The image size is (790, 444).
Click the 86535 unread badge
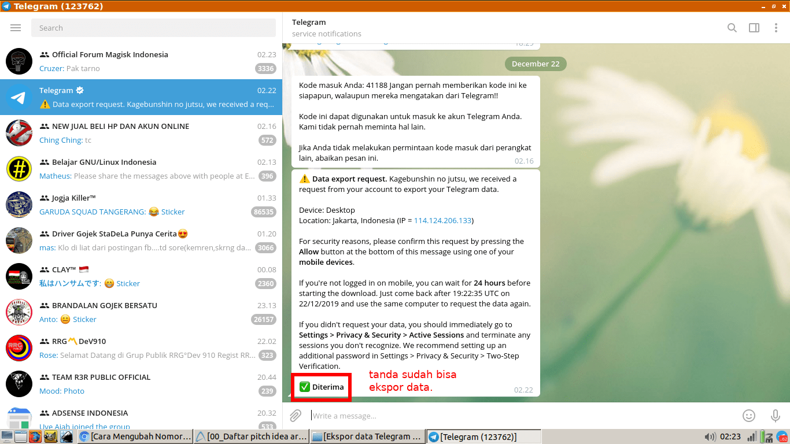point(264,212)
